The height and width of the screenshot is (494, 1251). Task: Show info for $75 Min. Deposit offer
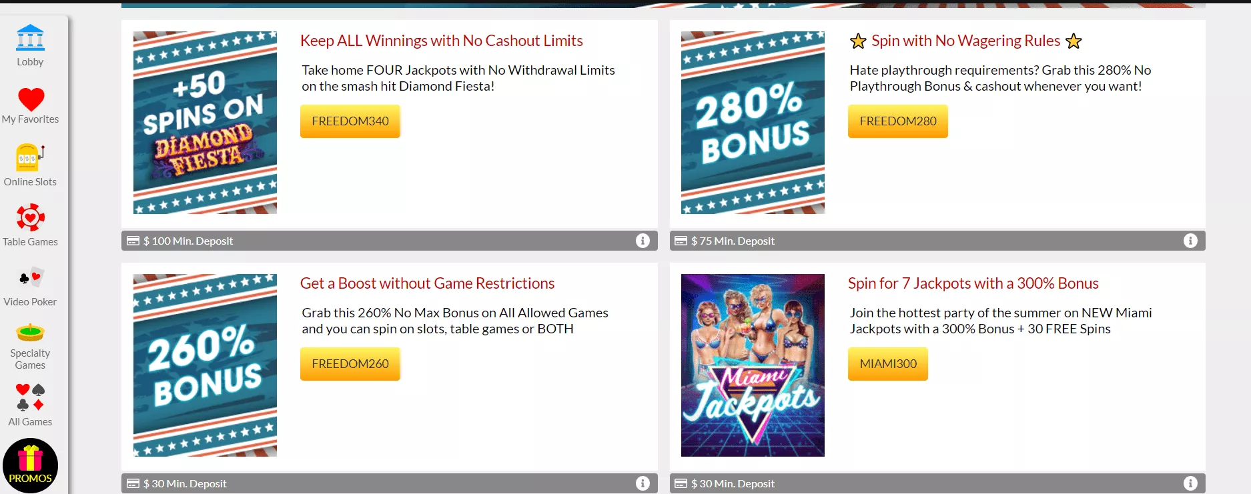pos(1190,241)
